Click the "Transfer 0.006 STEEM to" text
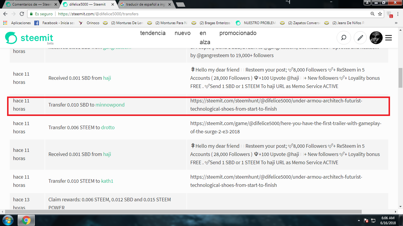 (x=74, y=127)
